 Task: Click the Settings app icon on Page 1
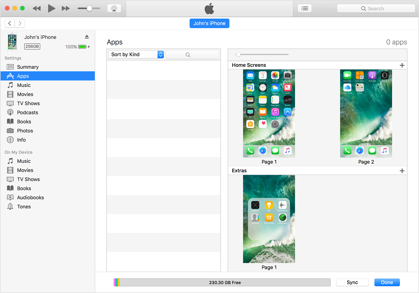pyautogui.click(x=275, y=124)
